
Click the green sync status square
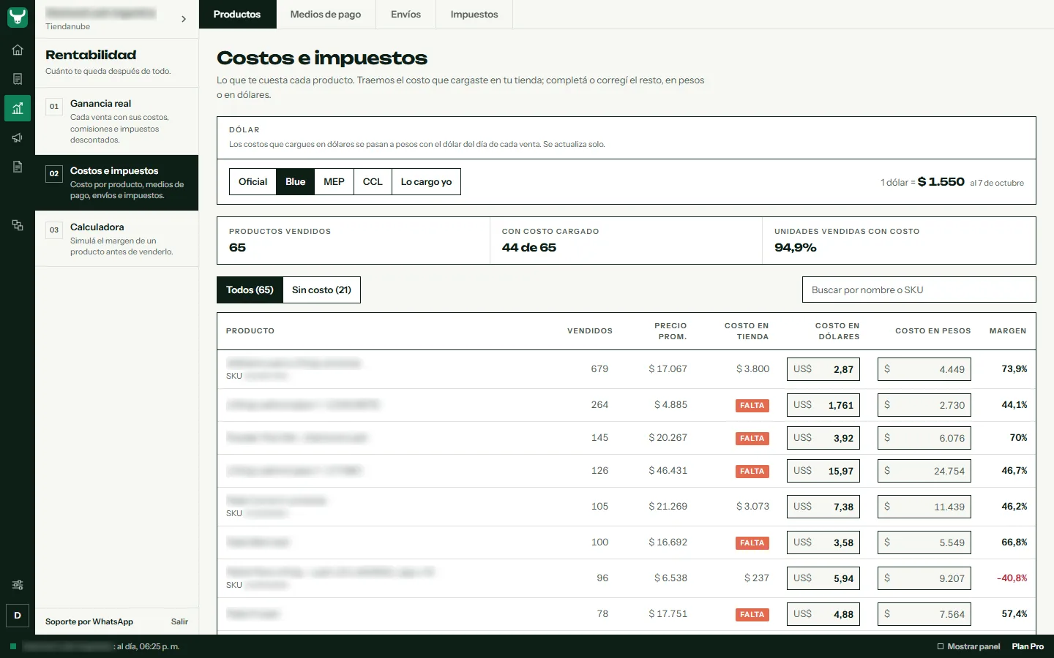coord(13,646)
